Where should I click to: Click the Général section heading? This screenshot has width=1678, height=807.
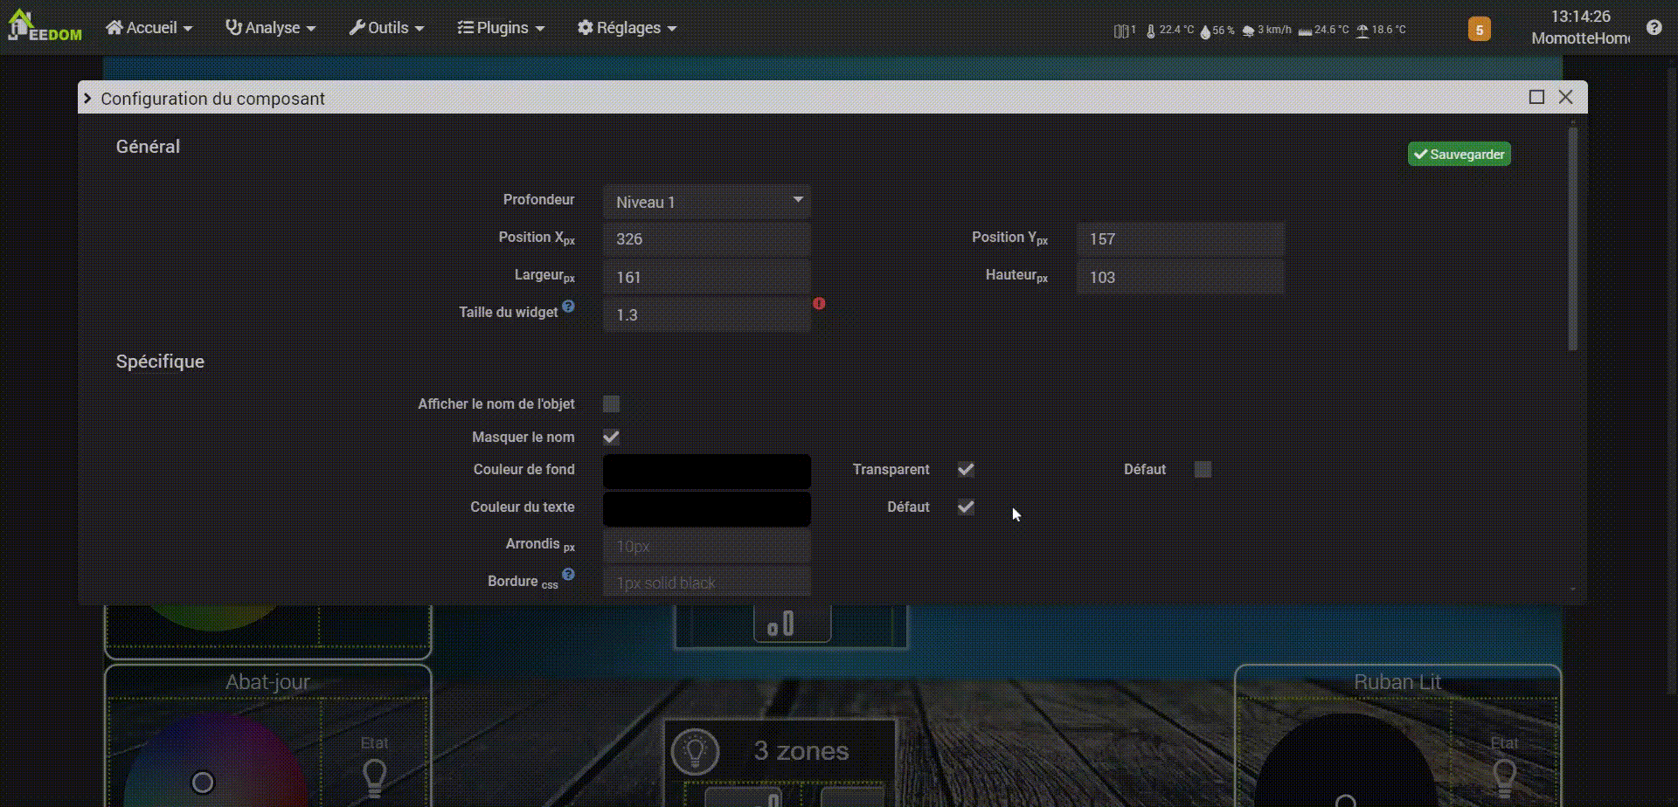point(148,147)
